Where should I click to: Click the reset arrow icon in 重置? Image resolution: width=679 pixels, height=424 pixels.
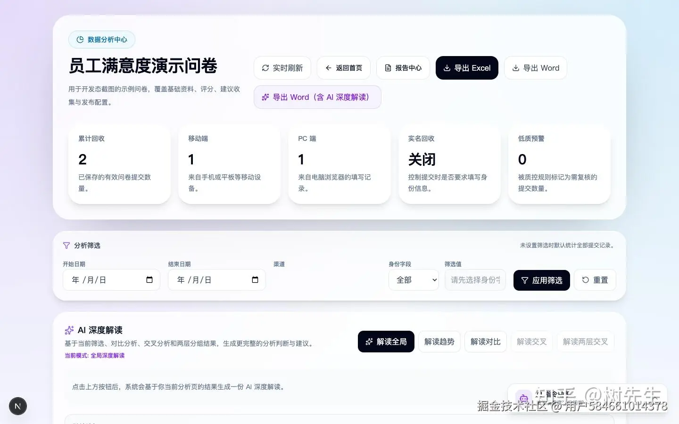(x=586, y=280)
